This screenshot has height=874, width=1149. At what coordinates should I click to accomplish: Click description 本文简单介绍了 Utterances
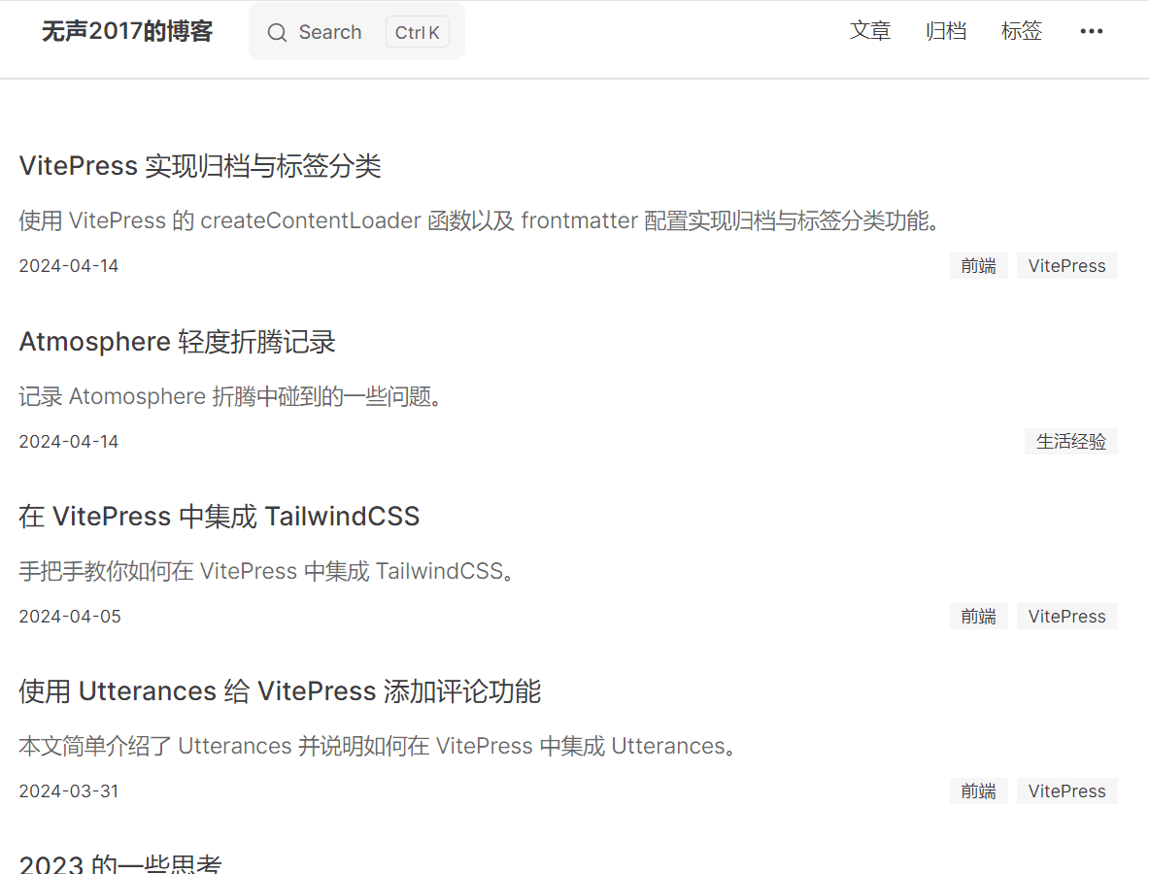(379, 746)
